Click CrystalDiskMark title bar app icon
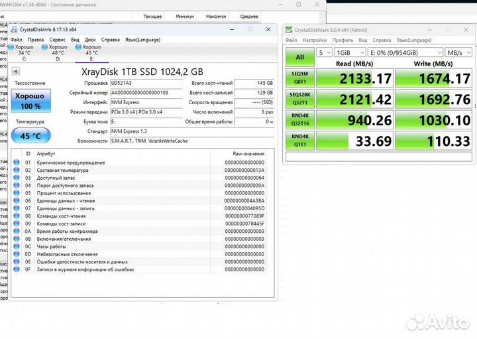 coord(289,30)
